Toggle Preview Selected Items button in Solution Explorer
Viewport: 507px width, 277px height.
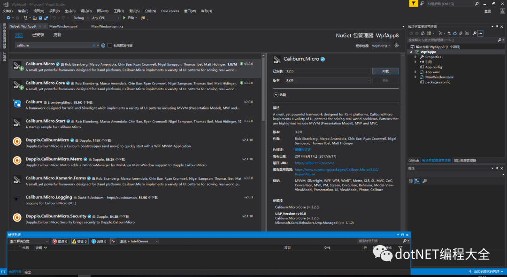tap(481, 33)
